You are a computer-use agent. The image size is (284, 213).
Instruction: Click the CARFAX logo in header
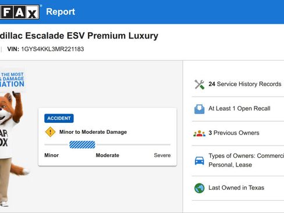tap(19, 12)
